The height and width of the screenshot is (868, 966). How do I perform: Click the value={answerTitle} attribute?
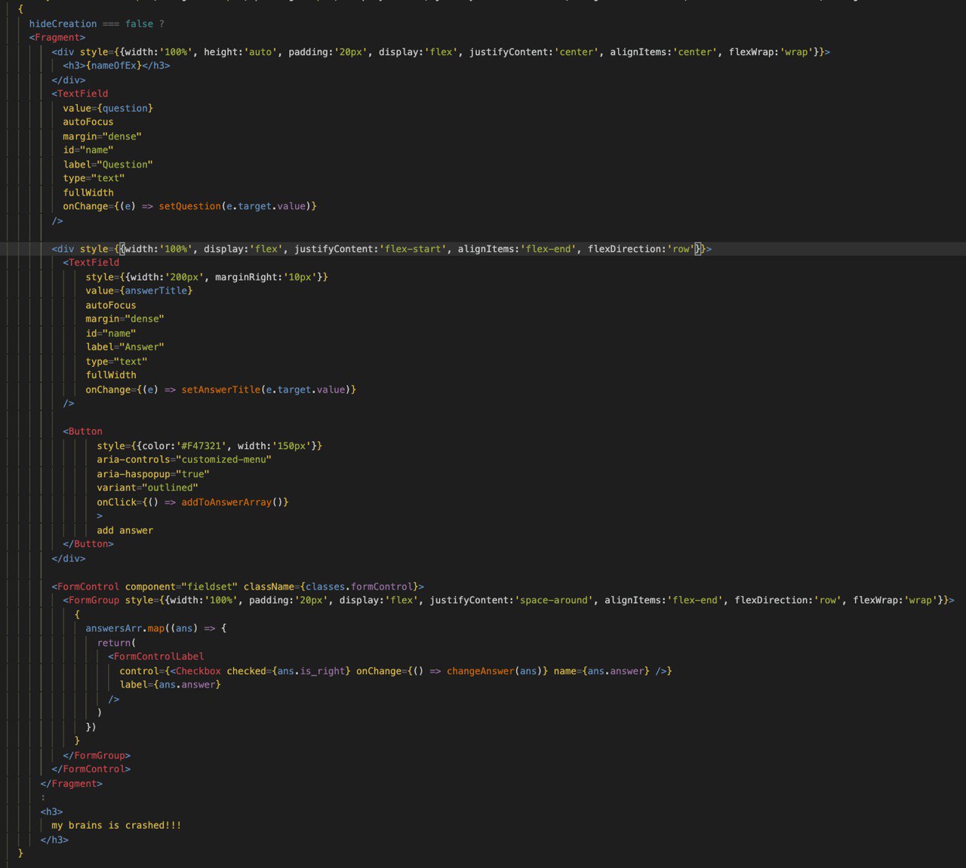[139, 291]
